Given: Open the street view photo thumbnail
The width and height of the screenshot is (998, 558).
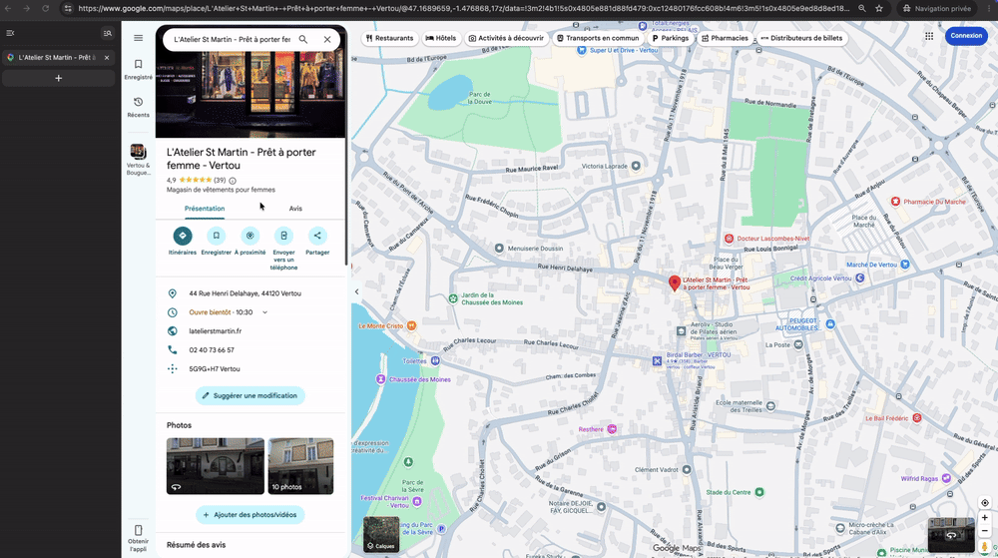Looking at the screenshot, I should point(216,466).
